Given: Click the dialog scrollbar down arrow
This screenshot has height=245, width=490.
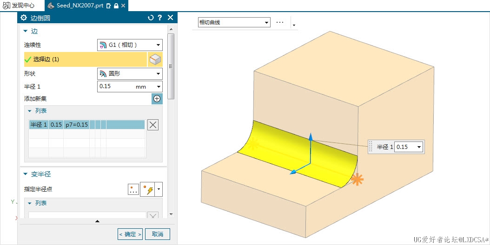Looking at the screenshot, I should point(171,214).
